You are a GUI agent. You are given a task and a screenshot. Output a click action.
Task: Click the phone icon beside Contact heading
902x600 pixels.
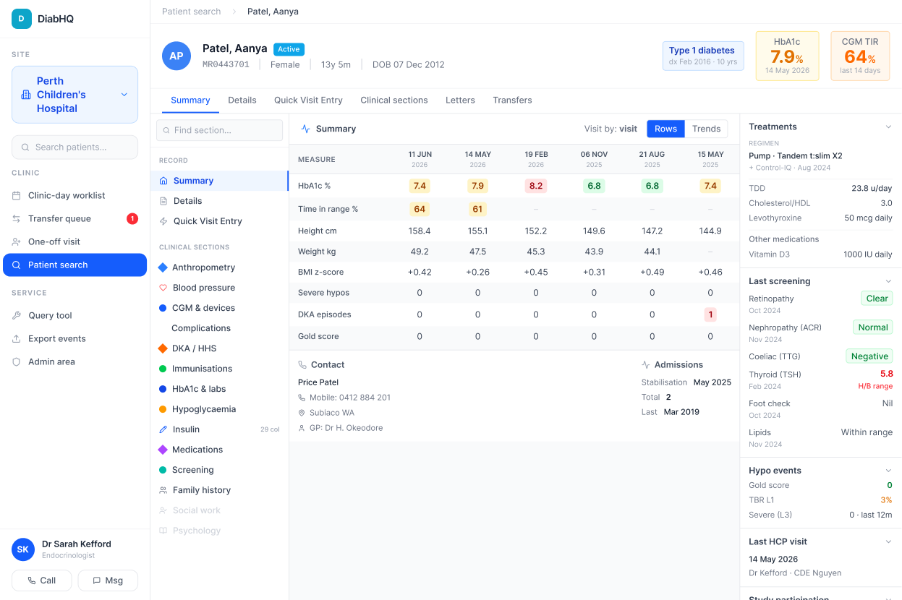pos(302,365)
